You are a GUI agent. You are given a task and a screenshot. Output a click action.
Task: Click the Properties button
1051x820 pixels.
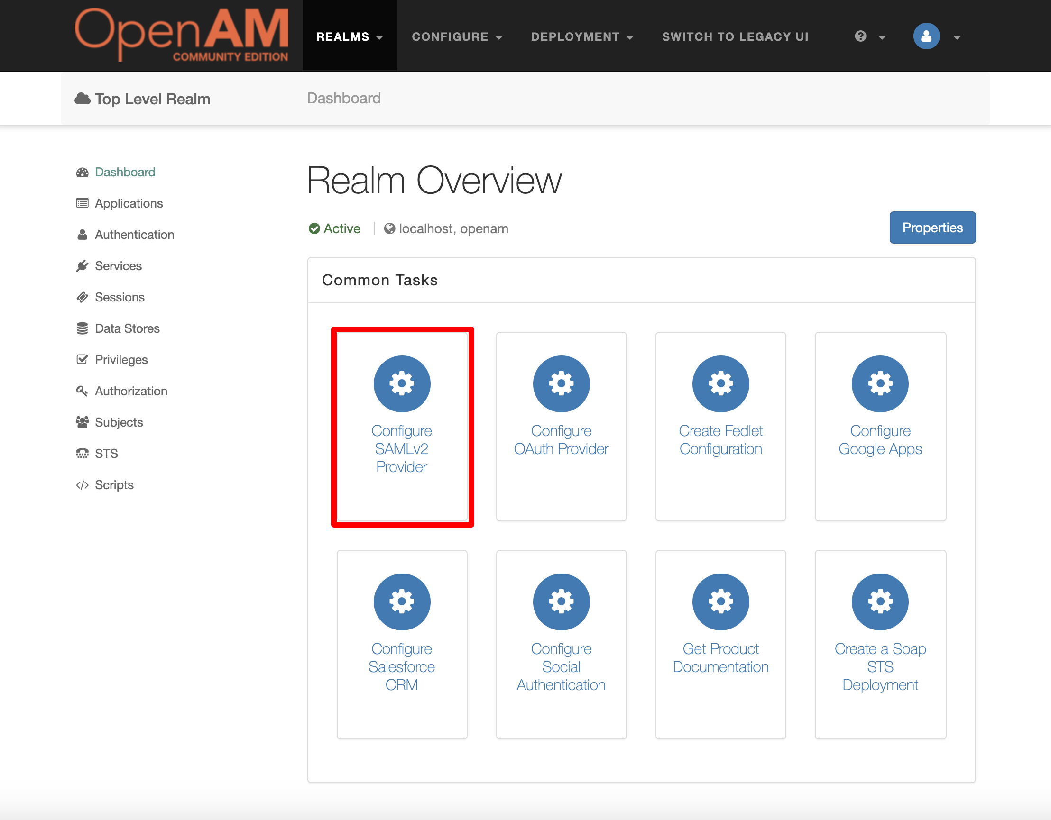(932, 228)
